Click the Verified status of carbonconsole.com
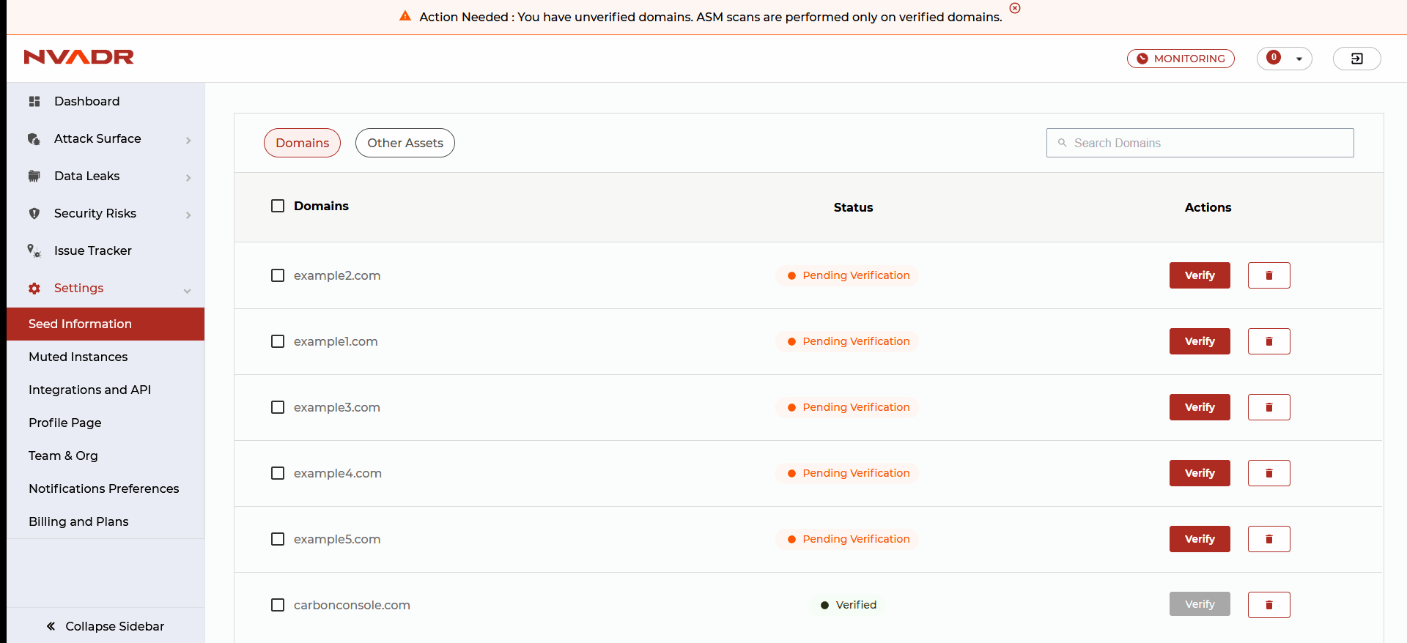1407x643 pixels. (x=848, y=605)
